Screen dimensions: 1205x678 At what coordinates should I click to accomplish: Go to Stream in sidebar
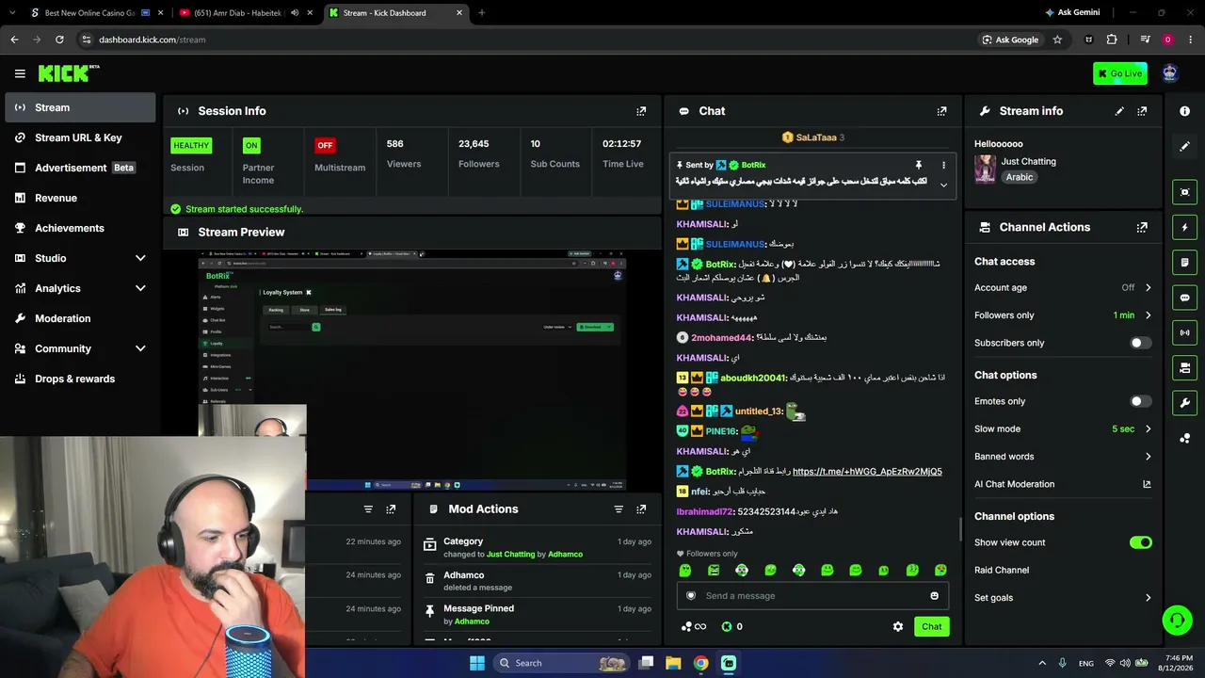click(x=80, y=107)
